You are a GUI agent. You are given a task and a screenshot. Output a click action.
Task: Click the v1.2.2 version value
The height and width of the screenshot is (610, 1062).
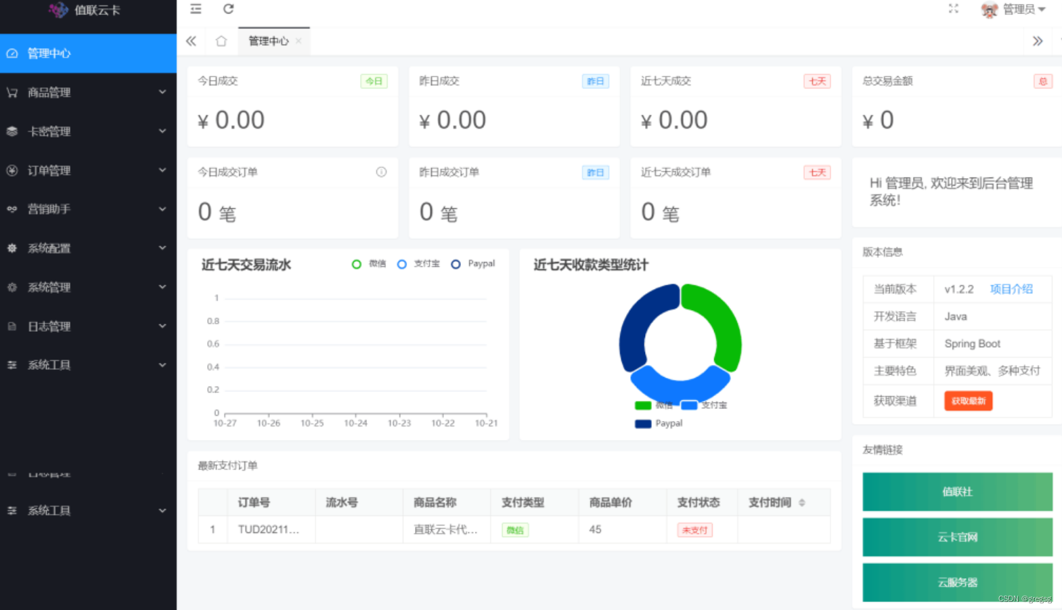pos(959,289)
